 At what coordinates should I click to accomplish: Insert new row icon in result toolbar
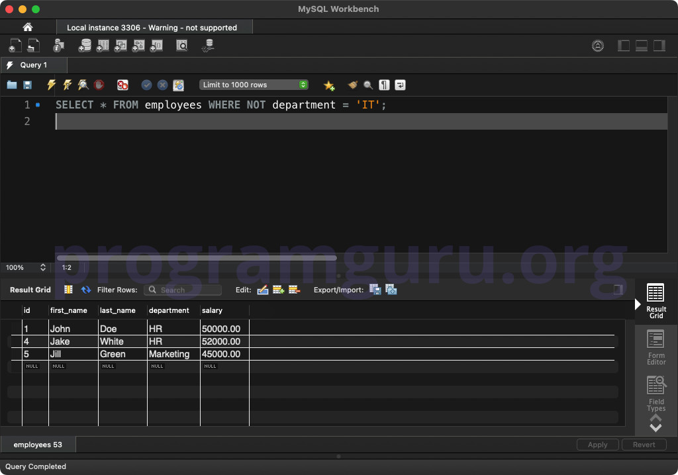[279, 290]
